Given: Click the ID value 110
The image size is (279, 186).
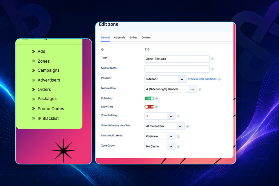Looking at the screenshot, I should [x=147, y=50].
